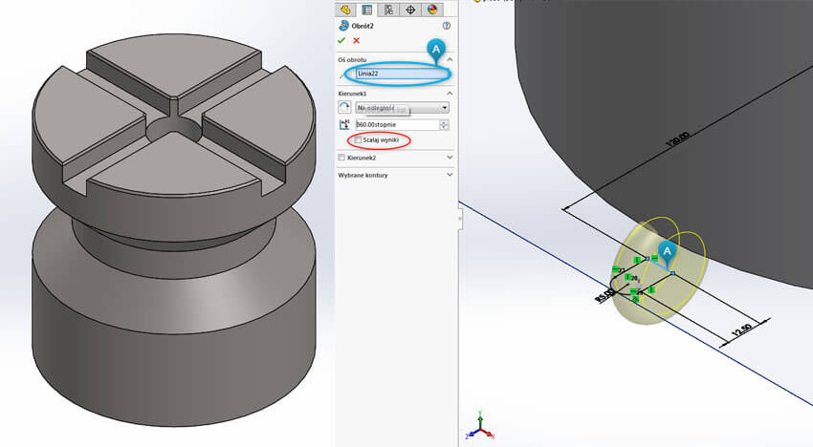Cancel the revolve with the red X
813x447 pixels.
(356, 40)
